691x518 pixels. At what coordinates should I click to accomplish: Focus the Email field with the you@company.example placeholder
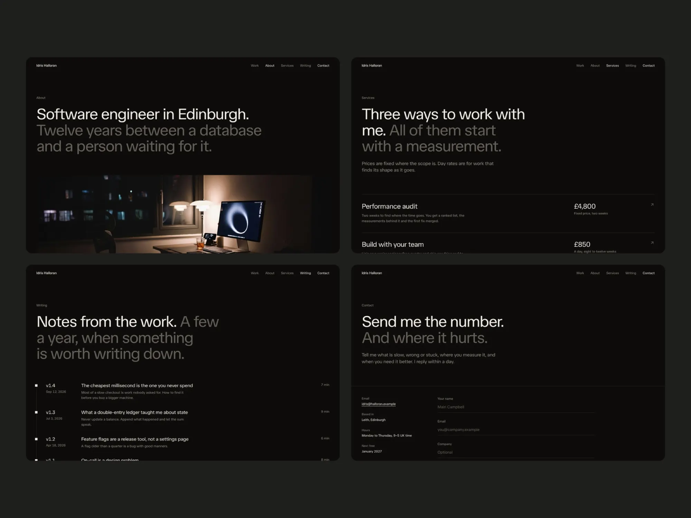point(516,430)
